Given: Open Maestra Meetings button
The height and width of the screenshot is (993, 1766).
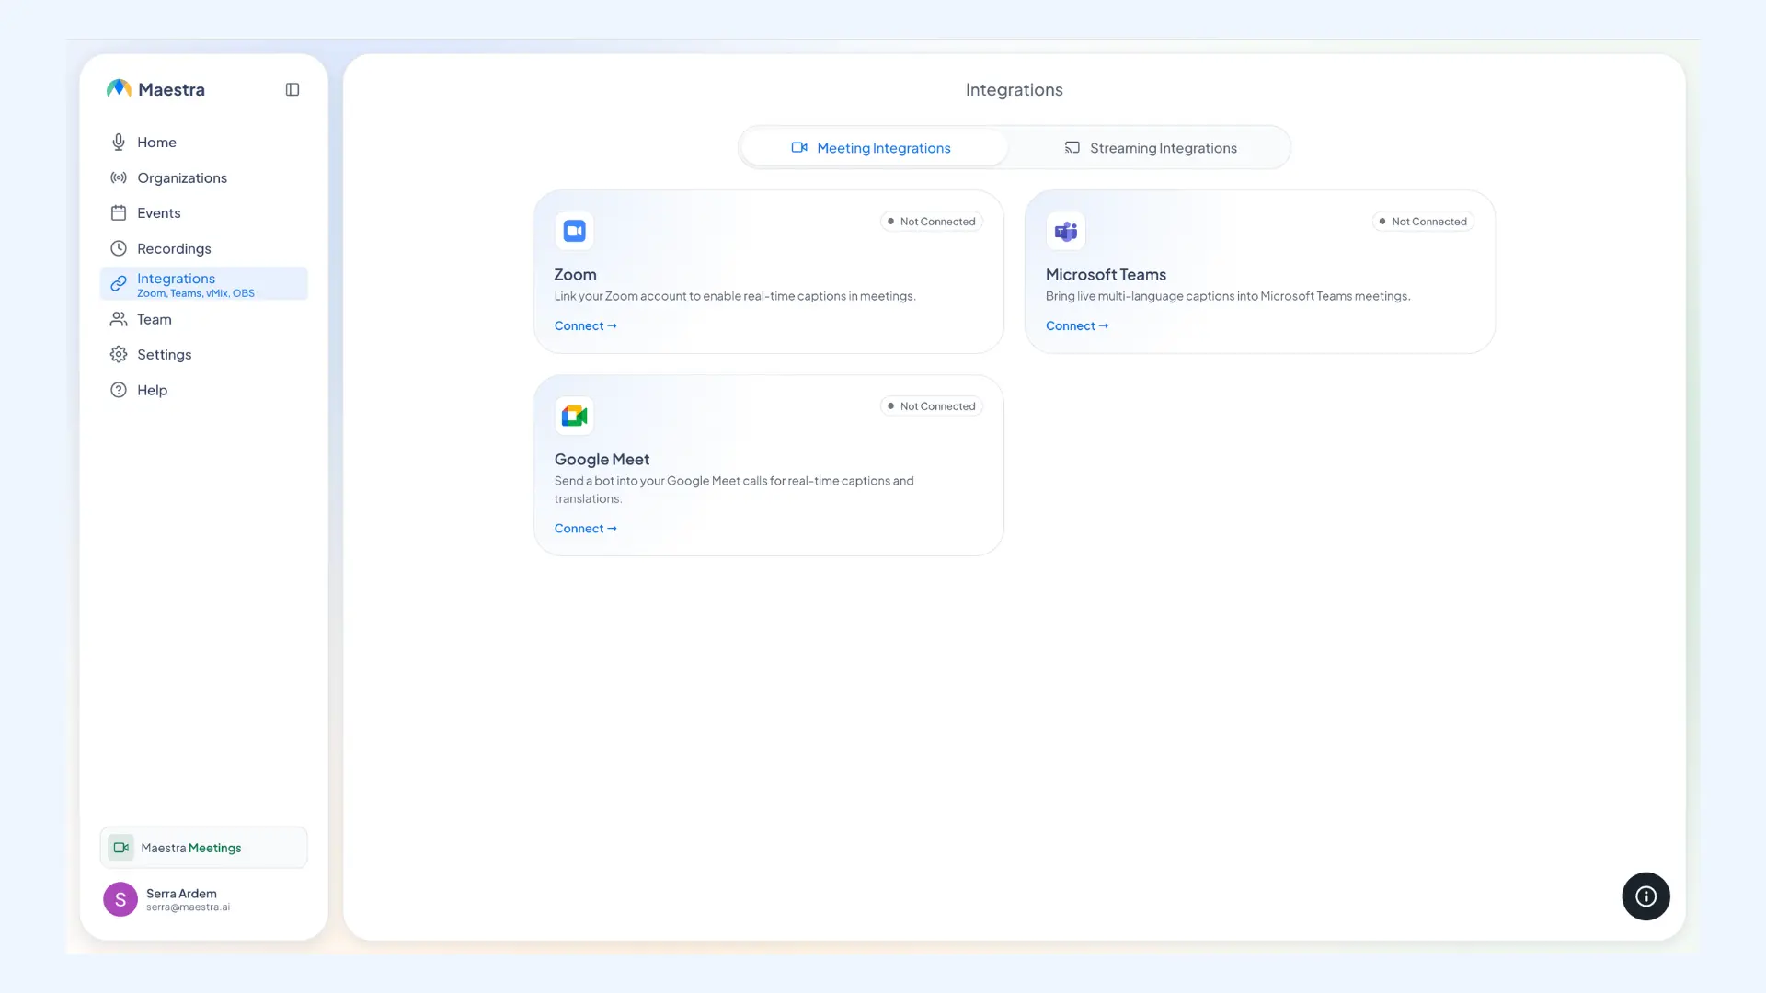Looking at the screenshot, I should [203, 848].
